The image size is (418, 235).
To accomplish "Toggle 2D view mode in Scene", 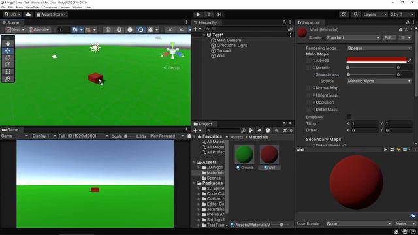I will [170, 30].
